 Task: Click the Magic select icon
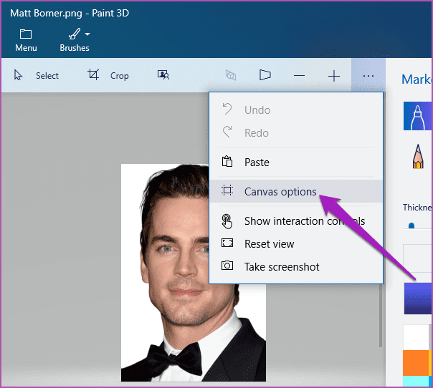tap(163, 75)
